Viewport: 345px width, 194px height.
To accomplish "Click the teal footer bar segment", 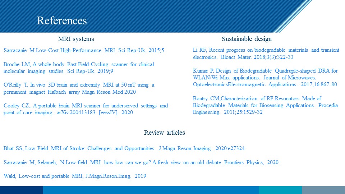I will (x=280, y=190).
